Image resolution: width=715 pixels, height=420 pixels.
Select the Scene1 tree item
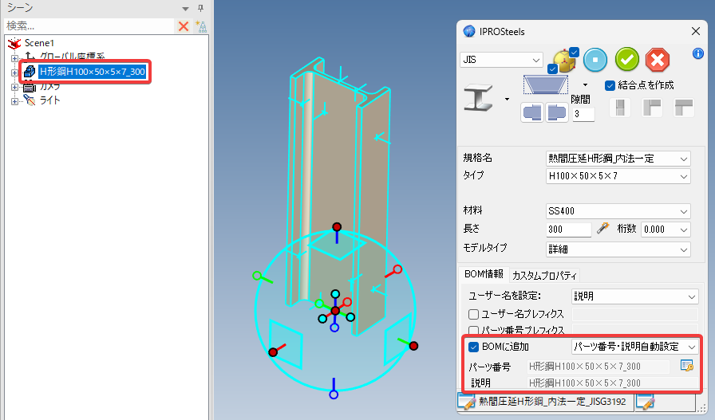tap(39, 43)
